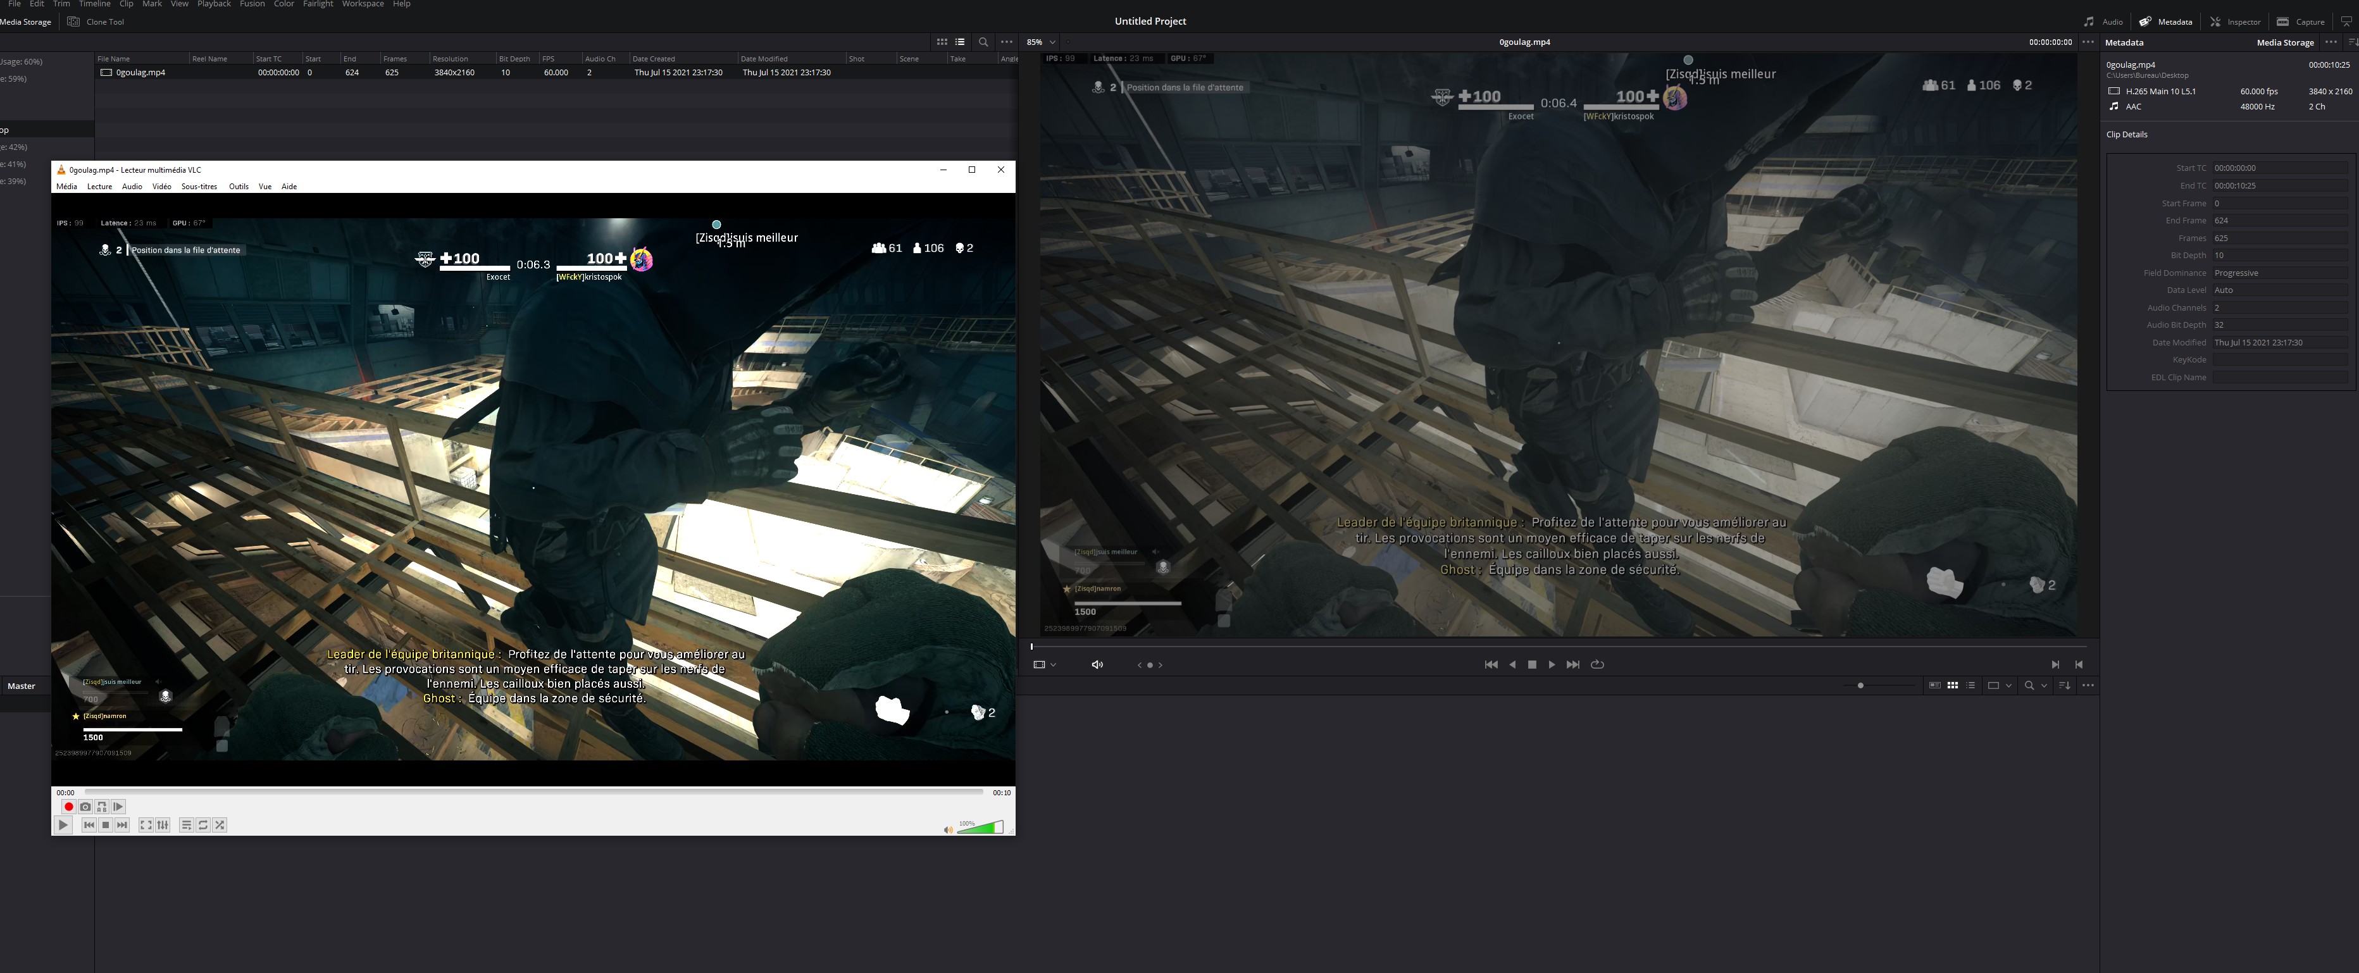Toggle the Metadata panel button

[x=2166, y=21]
